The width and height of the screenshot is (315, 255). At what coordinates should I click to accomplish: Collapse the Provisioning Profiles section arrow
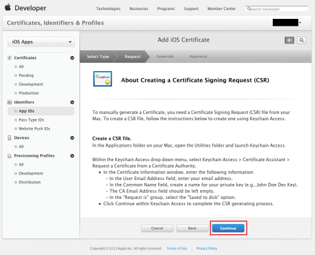72,156
